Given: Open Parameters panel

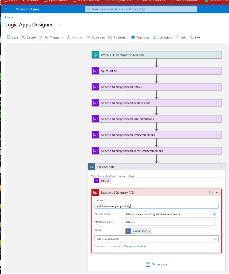Looking at the screenshot, I should 118,37.
